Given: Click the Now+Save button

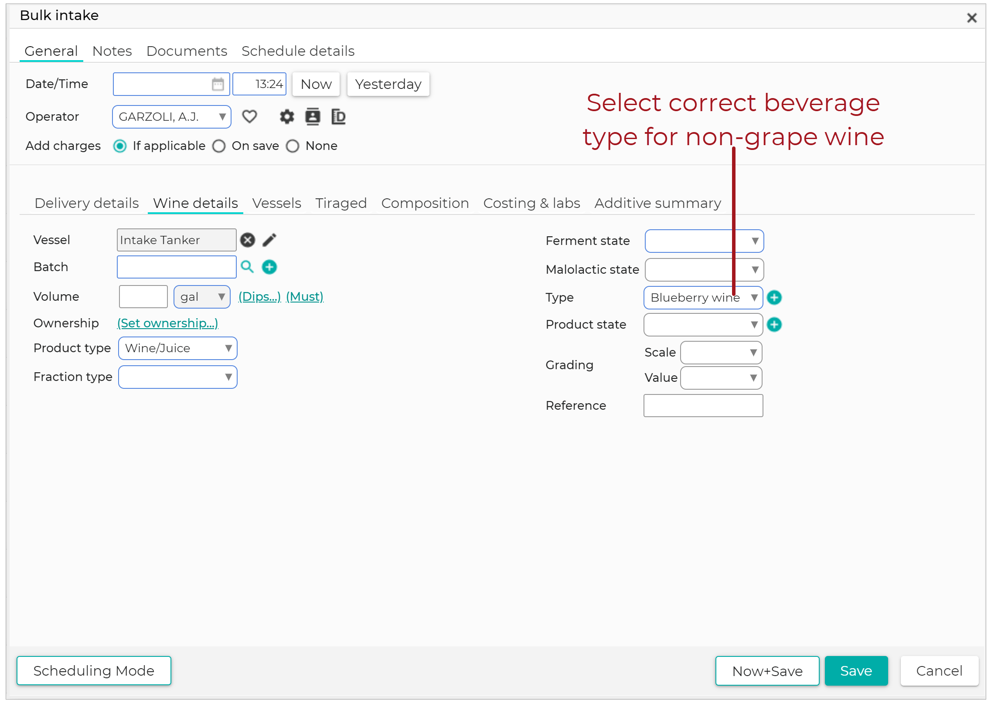Looking at the screenshot, I should point(767,671).
